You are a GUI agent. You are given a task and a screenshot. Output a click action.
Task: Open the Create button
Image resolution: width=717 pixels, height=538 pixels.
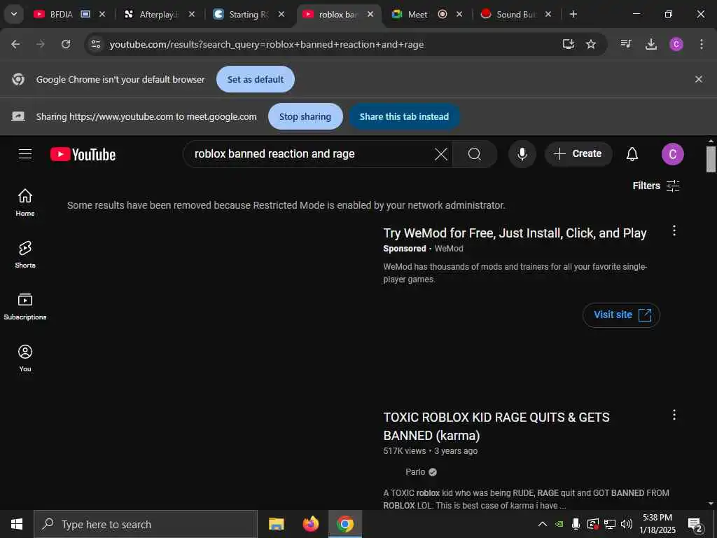click(578, 154)
